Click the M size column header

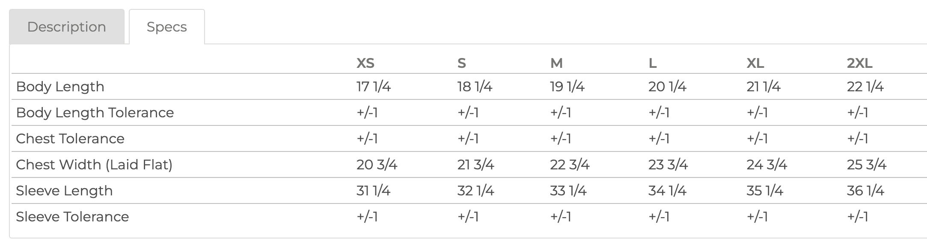[556, 63]
